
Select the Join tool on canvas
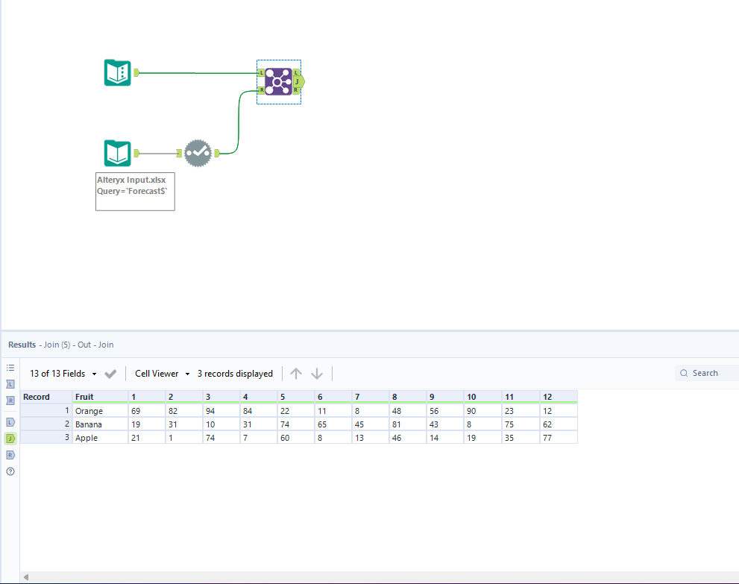[x=279, y=81]
